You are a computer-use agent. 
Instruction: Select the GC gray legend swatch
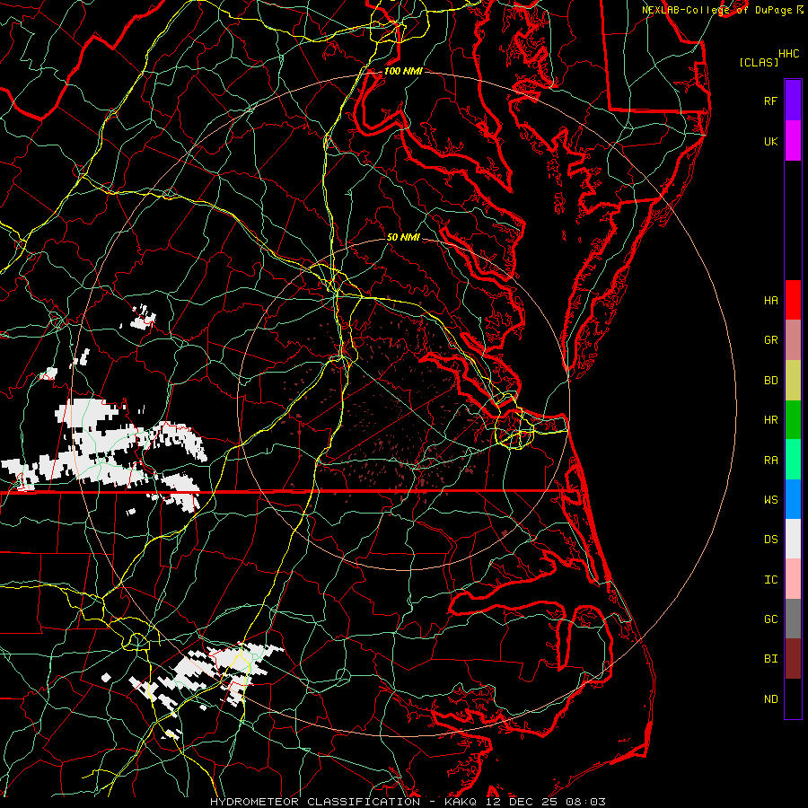coord(793,619)
